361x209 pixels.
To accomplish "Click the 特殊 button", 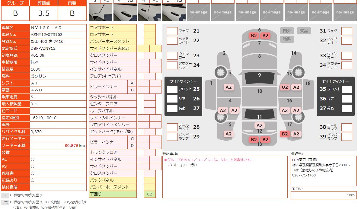I will coord(287,39).
